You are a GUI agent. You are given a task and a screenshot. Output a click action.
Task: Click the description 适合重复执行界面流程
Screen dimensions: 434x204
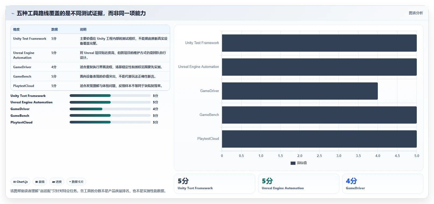121,67
